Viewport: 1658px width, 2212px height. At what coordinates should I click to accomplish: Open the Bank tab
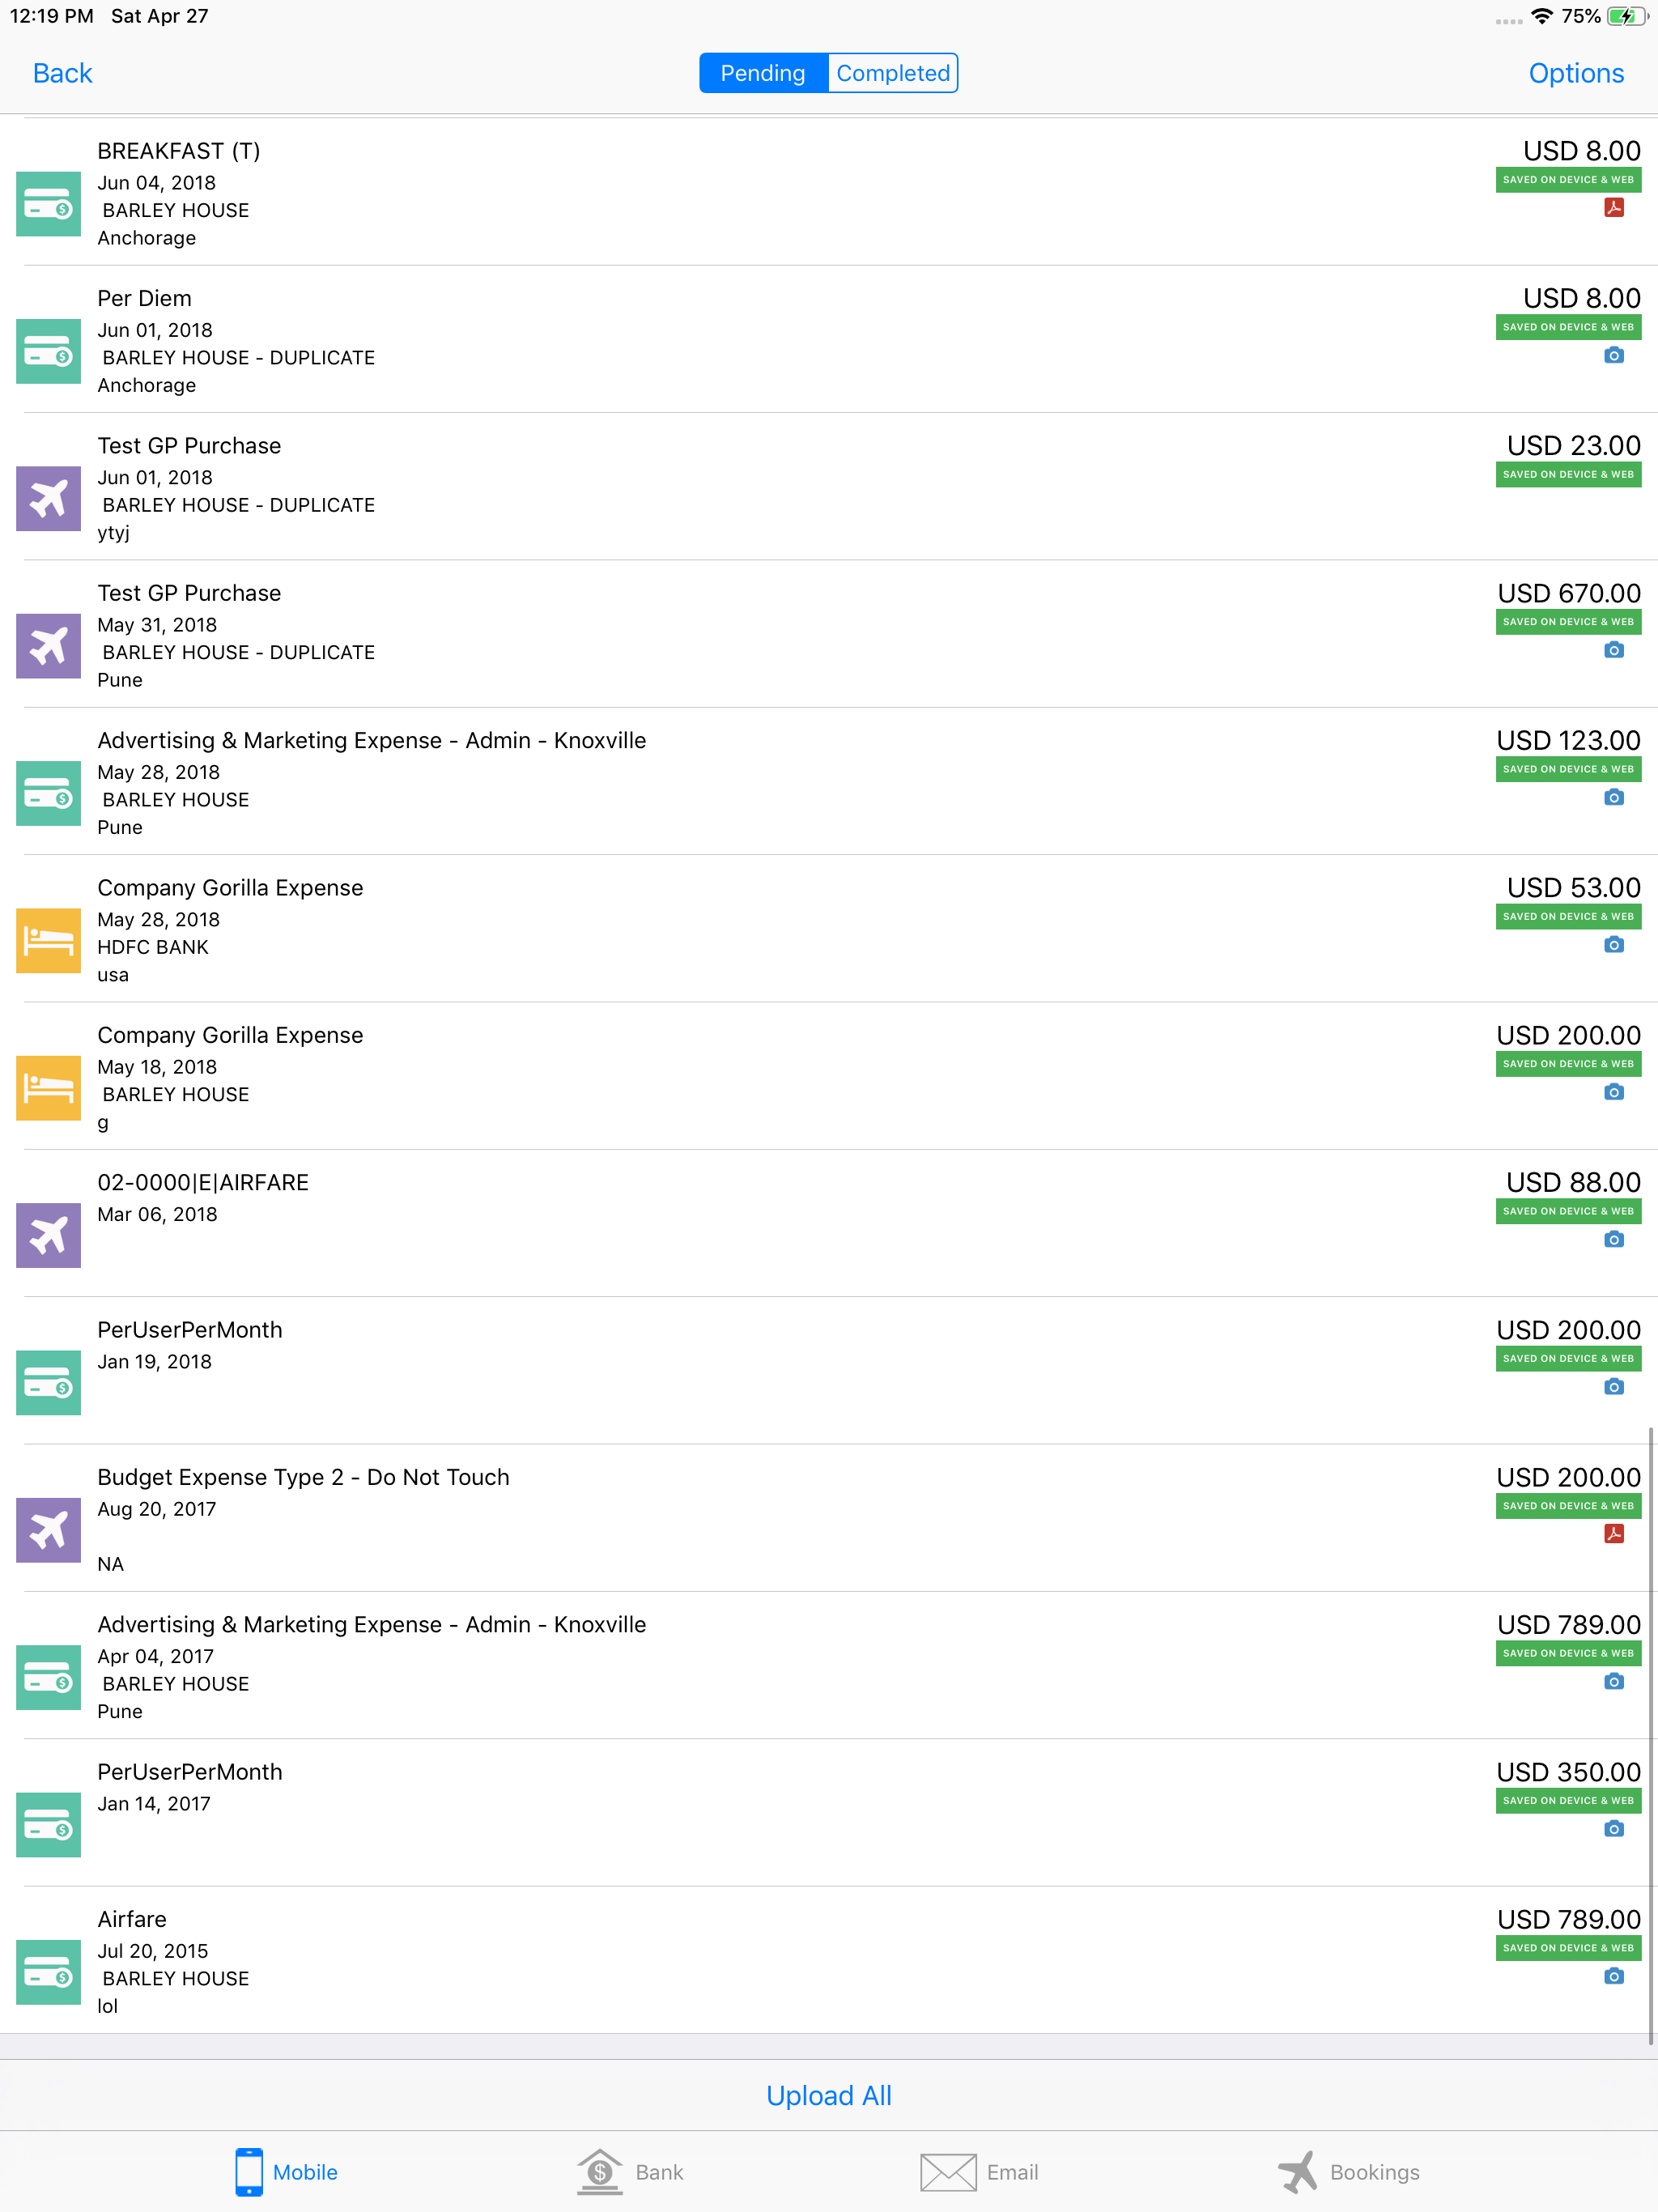click(x=630, y=2172)
